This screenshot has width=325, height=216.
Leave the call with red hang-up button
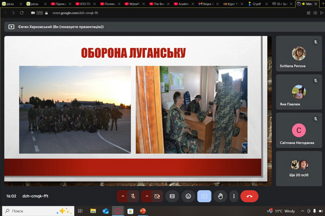pyautogui.click(x=249, y=196)
